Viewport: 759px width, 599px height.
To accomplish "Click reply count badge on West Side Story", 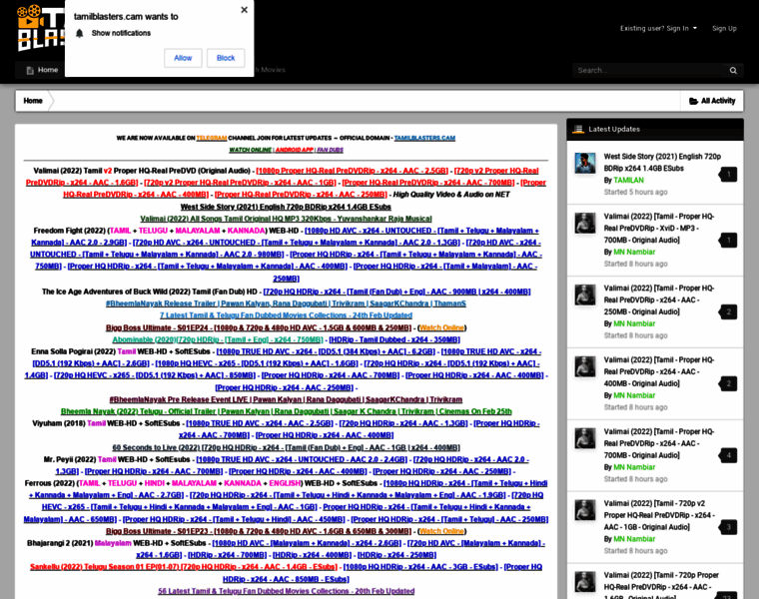I will click(729, 174).
